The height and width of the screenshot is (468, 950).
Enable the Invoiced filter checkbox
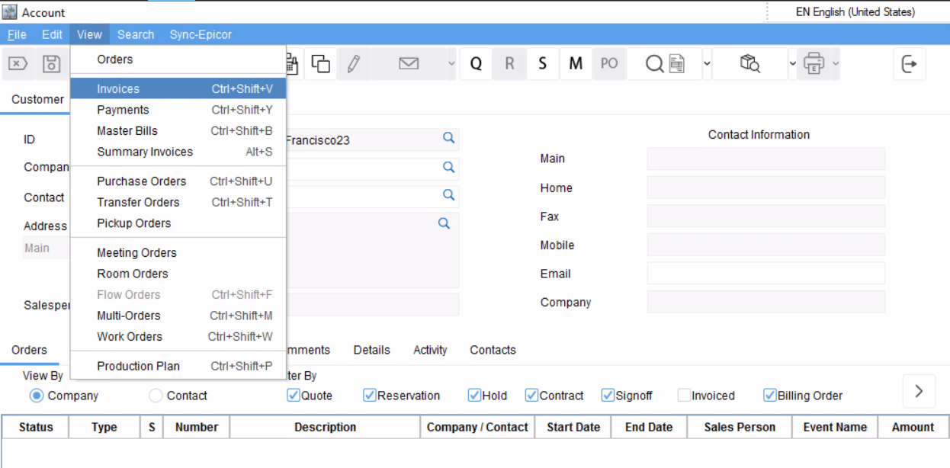point(684,396)
